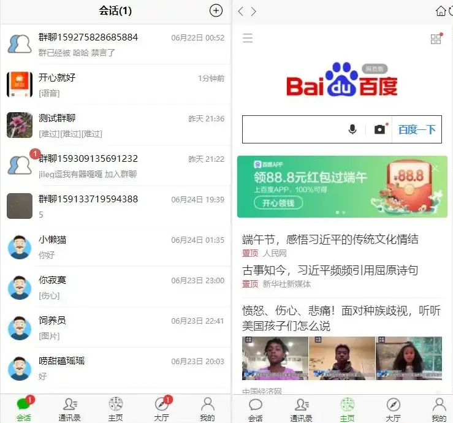The image size is (453, 423).
Task: Open 大厅 tab in right panel
Action: tap(393, 410)
